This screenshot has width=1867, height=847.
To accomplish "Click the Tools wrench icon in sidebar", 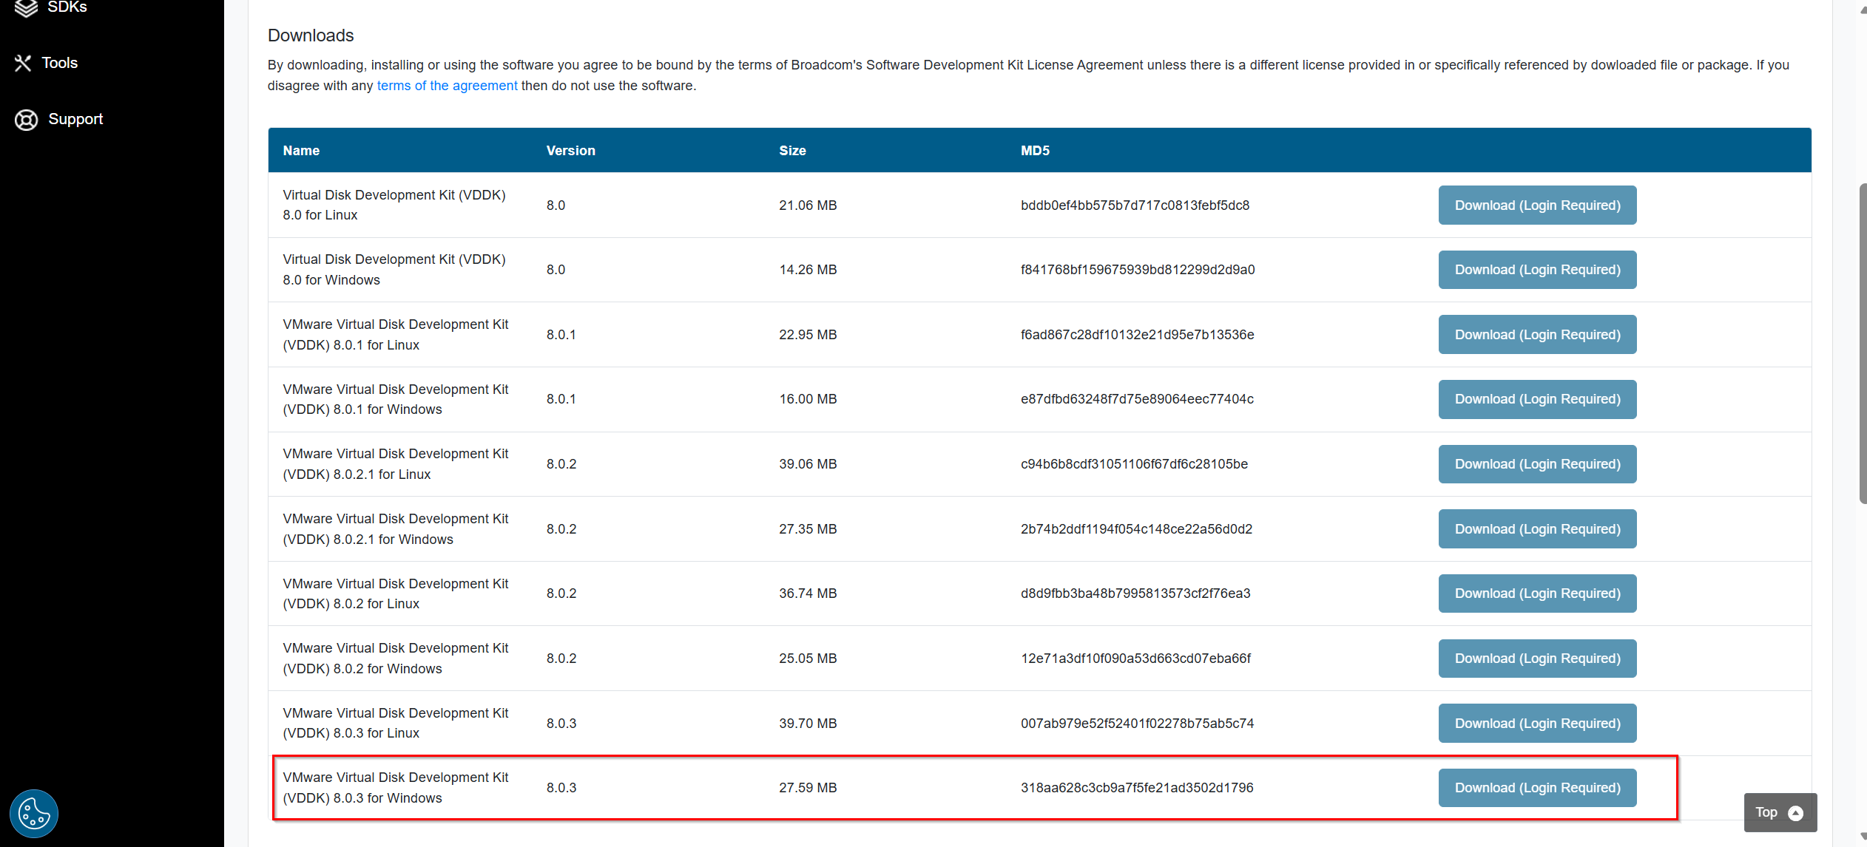I will 23,64.
